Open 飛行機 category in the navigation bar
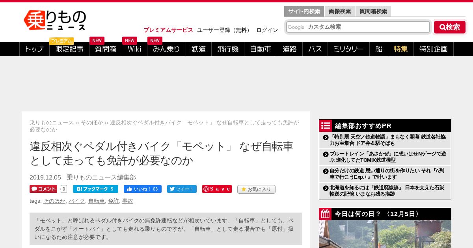The image size is (473, 248). pos(228,49)
